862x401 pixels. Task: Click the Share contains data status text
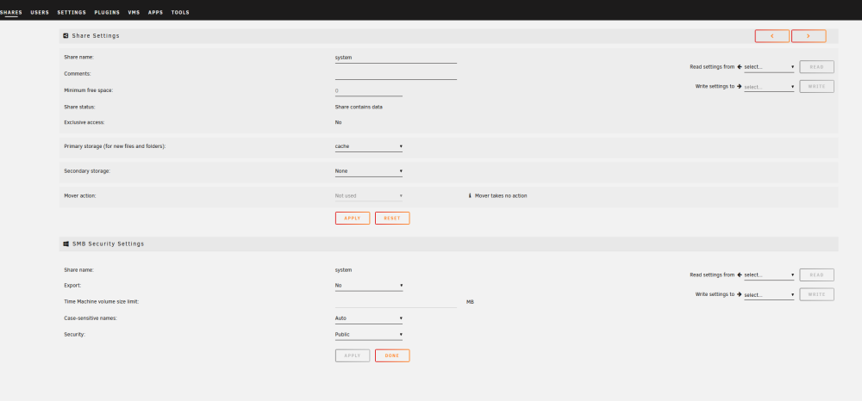click(x=359, y=107)
